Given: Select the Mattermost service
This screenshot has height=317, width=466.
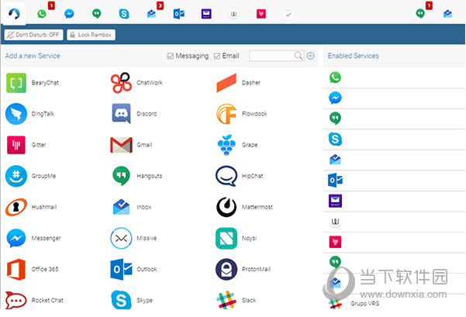Looking at the screenshot, I should point(244,207).
